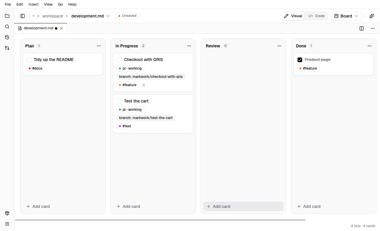Image resolution: width=380 pixels, height=231 pixels.
Task: Open the Plan list options menu
Action: [x=99, y=46]
